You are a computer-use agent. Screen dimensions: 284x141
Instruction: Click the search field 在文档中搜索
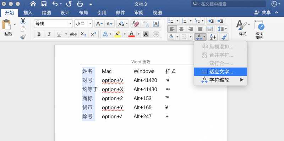coord(229,4)
